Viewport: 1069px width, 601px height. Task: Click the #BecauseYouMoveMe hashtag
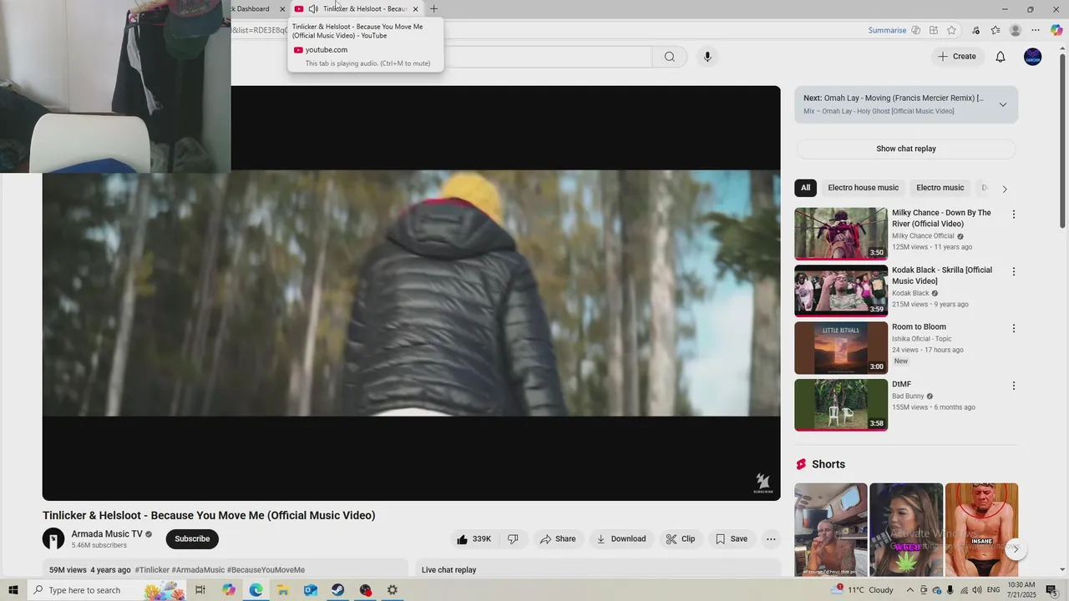pos(266,570)
